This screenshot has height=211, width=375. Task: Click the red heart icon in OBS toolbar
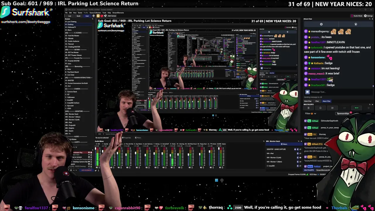coord(102,16)
